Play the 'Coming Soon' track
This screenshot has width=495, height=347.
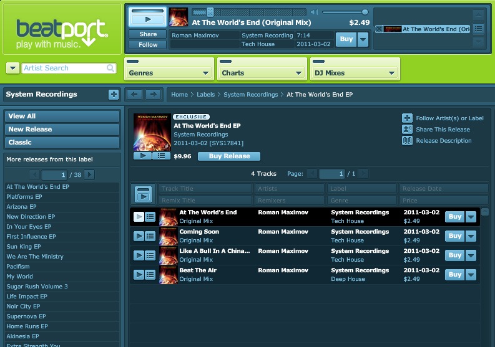coord(139,236)
